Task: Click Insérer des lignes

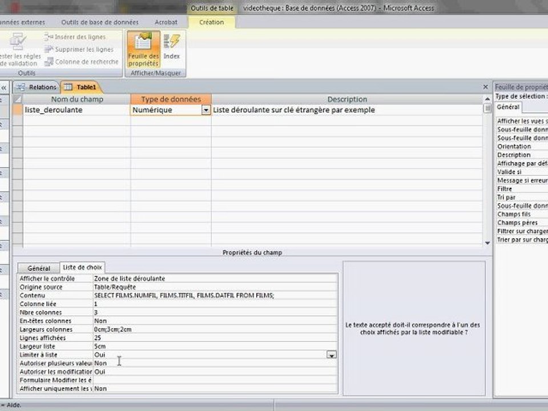Action: pos(75,37)
